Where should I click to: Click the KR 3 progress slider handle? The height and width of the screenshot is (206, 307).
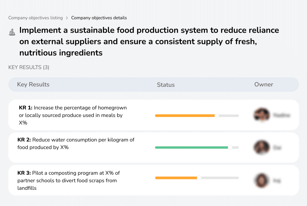click(x=199, y=178)
